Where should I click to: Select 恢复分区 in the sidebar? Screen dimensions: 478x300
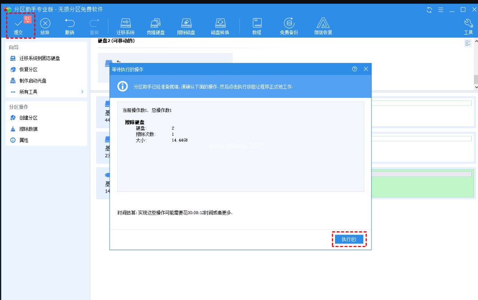click(28, 70)
